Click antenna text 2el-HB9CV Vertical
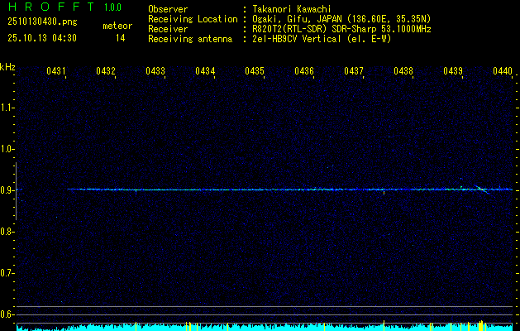The height and width of the screenshot is (331, 520). click(x=297, y=39)
